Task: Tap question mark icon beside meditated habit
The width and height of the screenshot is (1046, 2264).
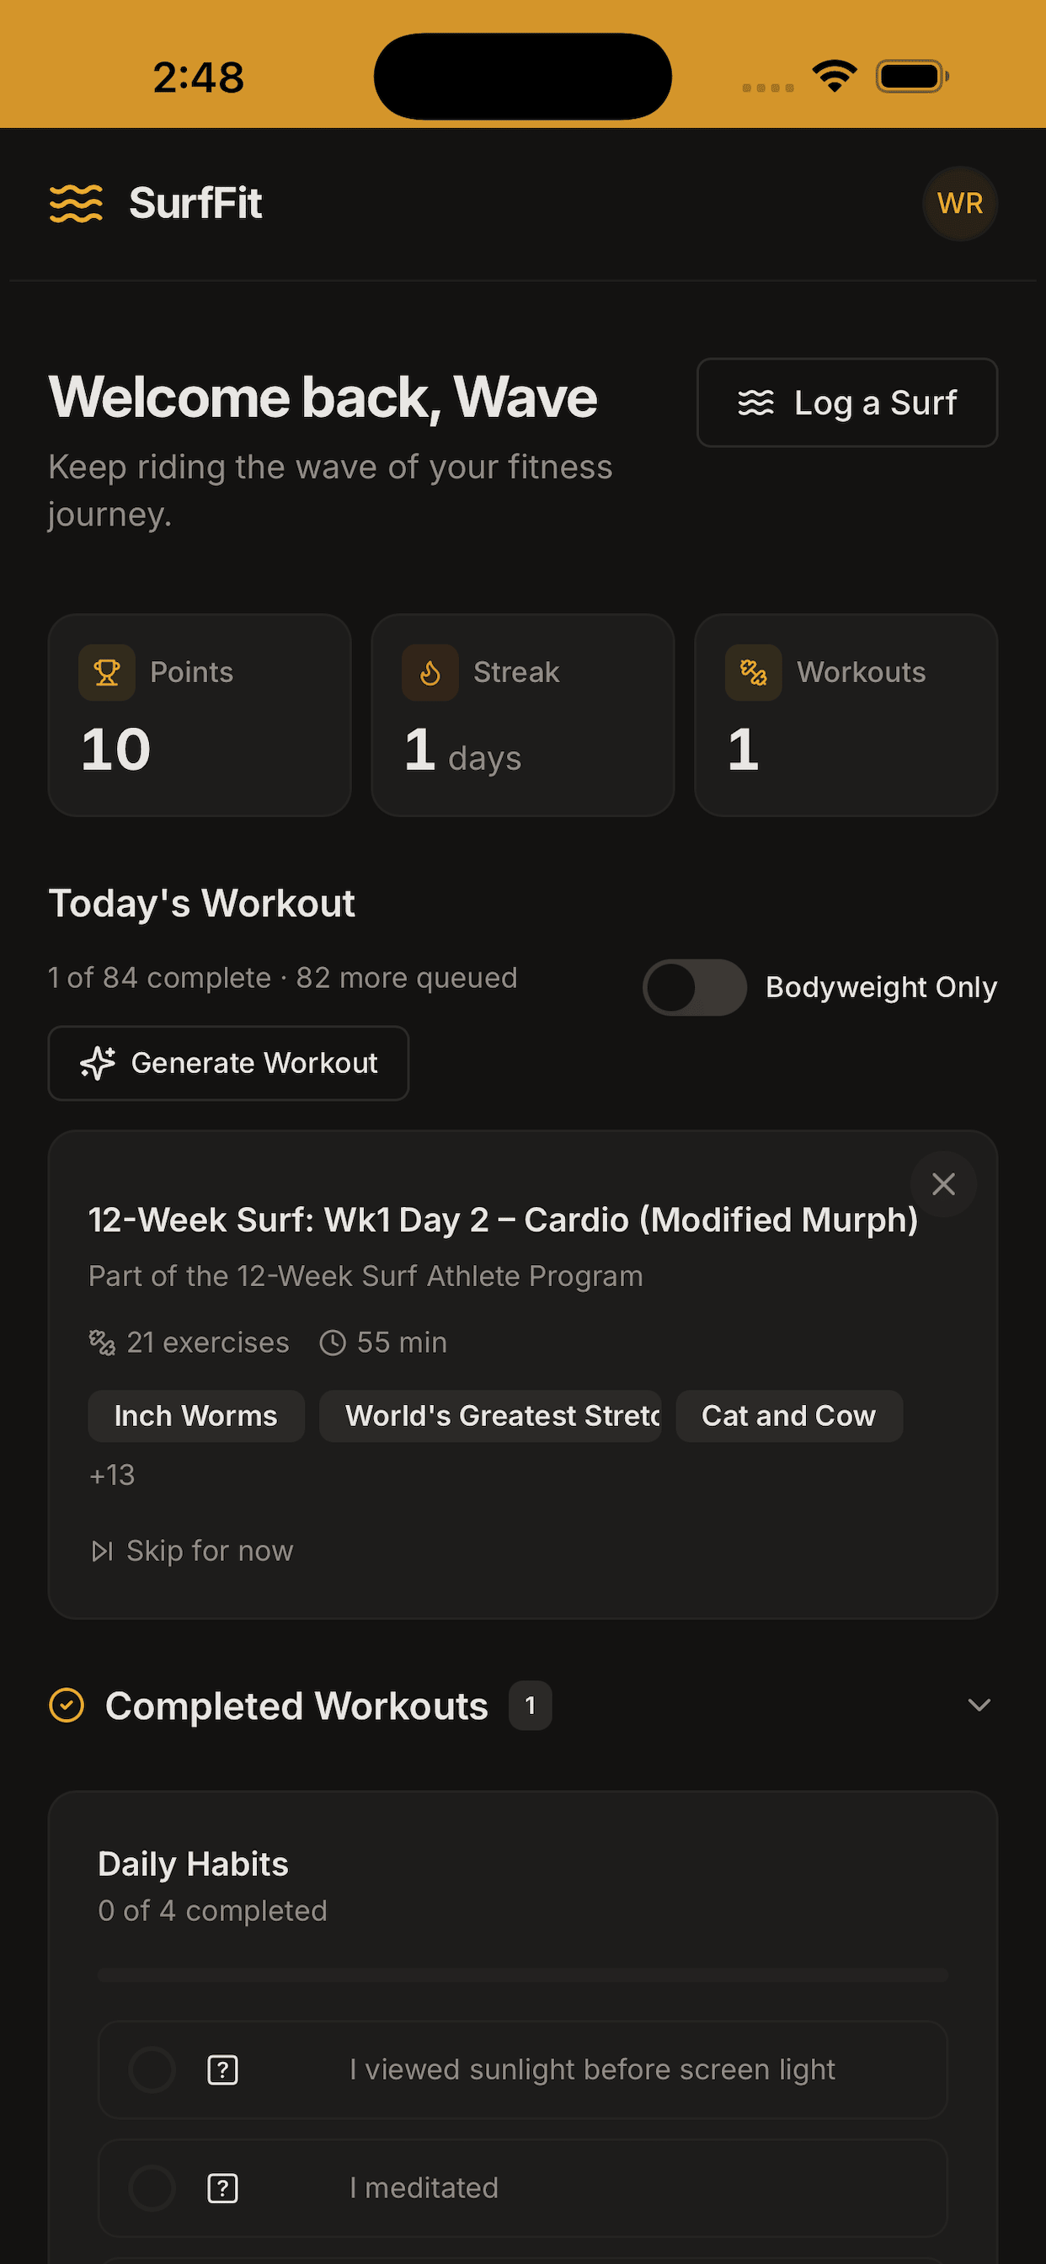Action: tap(222, 2187)
